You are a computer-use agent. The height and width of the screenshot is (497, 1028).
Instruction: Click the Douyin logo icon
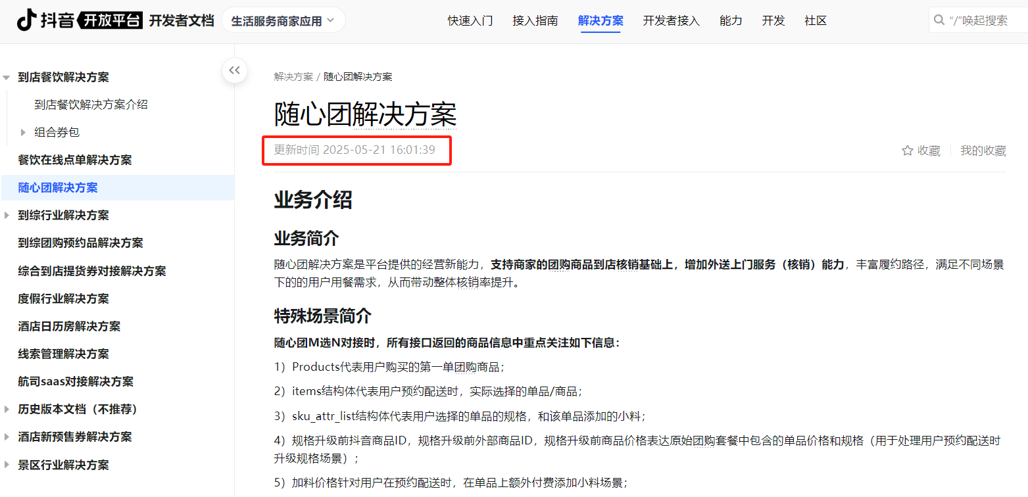click(26, 20)
